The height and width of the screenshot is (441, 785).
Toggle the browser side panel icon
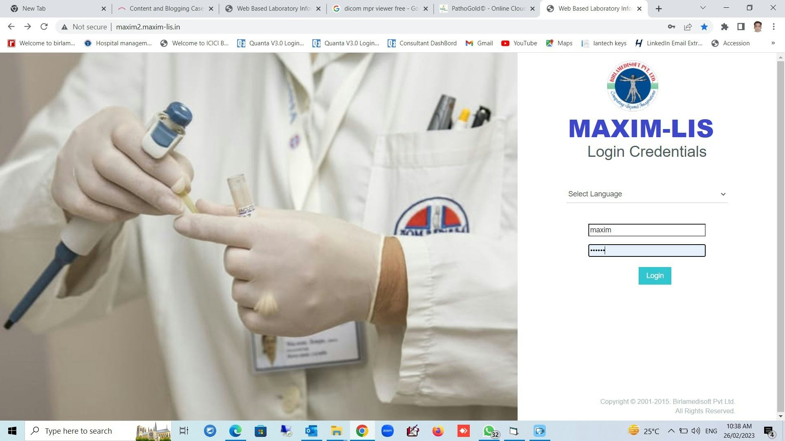(x=741, y=27)
